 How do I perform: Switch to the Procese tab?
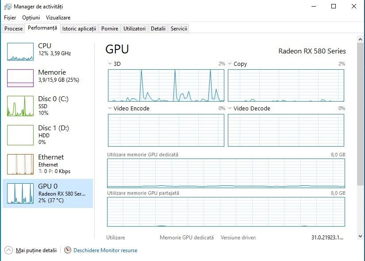(x=14, y=29)
